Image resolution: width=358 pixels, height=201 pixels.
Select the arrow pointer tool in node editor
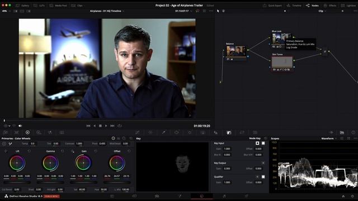218,11
